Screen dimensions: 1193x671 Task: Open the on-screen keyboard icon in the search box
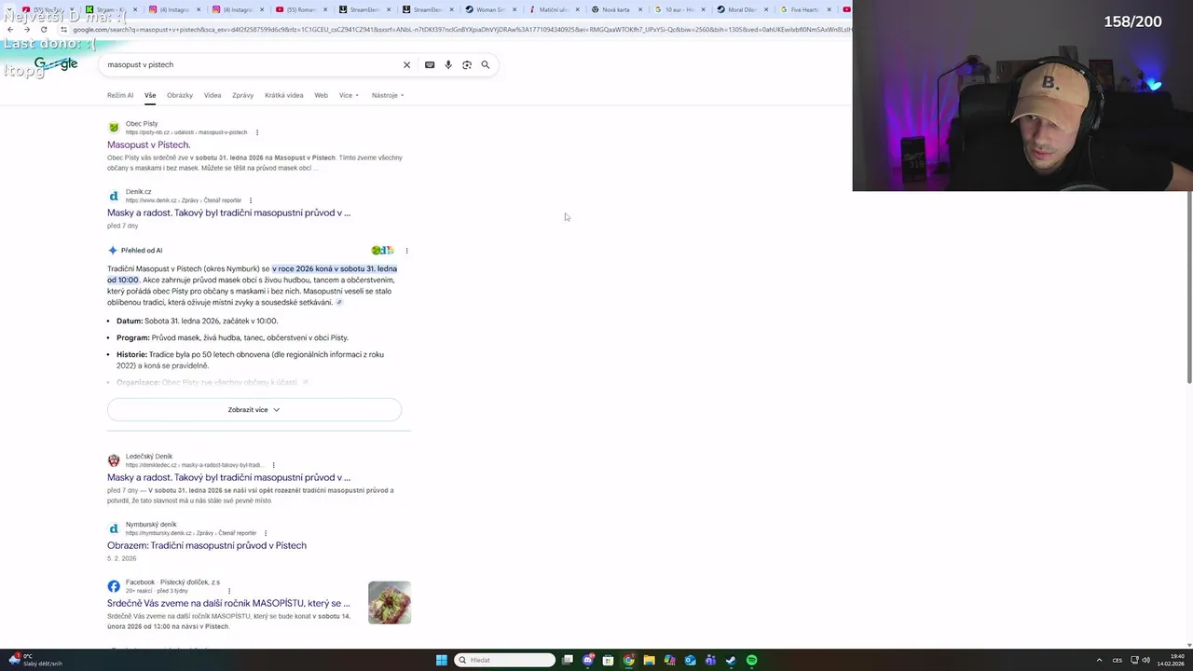pyautogui.click(x=430, y=65)
